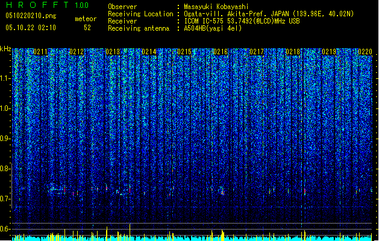Click time marker 0214
The image size is (379, 241).
click(149, 52)
